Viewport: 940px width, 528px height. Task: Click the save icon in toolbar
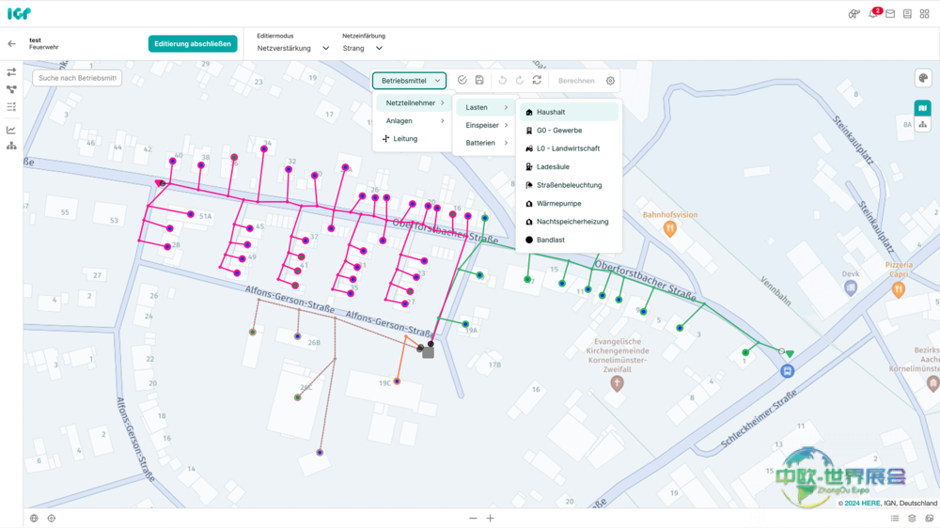[x=479, y=81]
